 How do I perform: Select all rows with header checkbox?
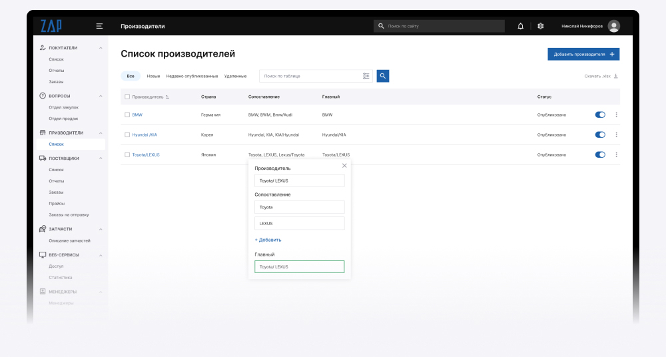pyautogui.click(x=127, y=97)
